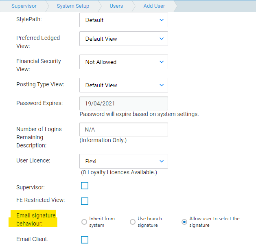Open the StylePath dropdown

click(x=124, y=20)
